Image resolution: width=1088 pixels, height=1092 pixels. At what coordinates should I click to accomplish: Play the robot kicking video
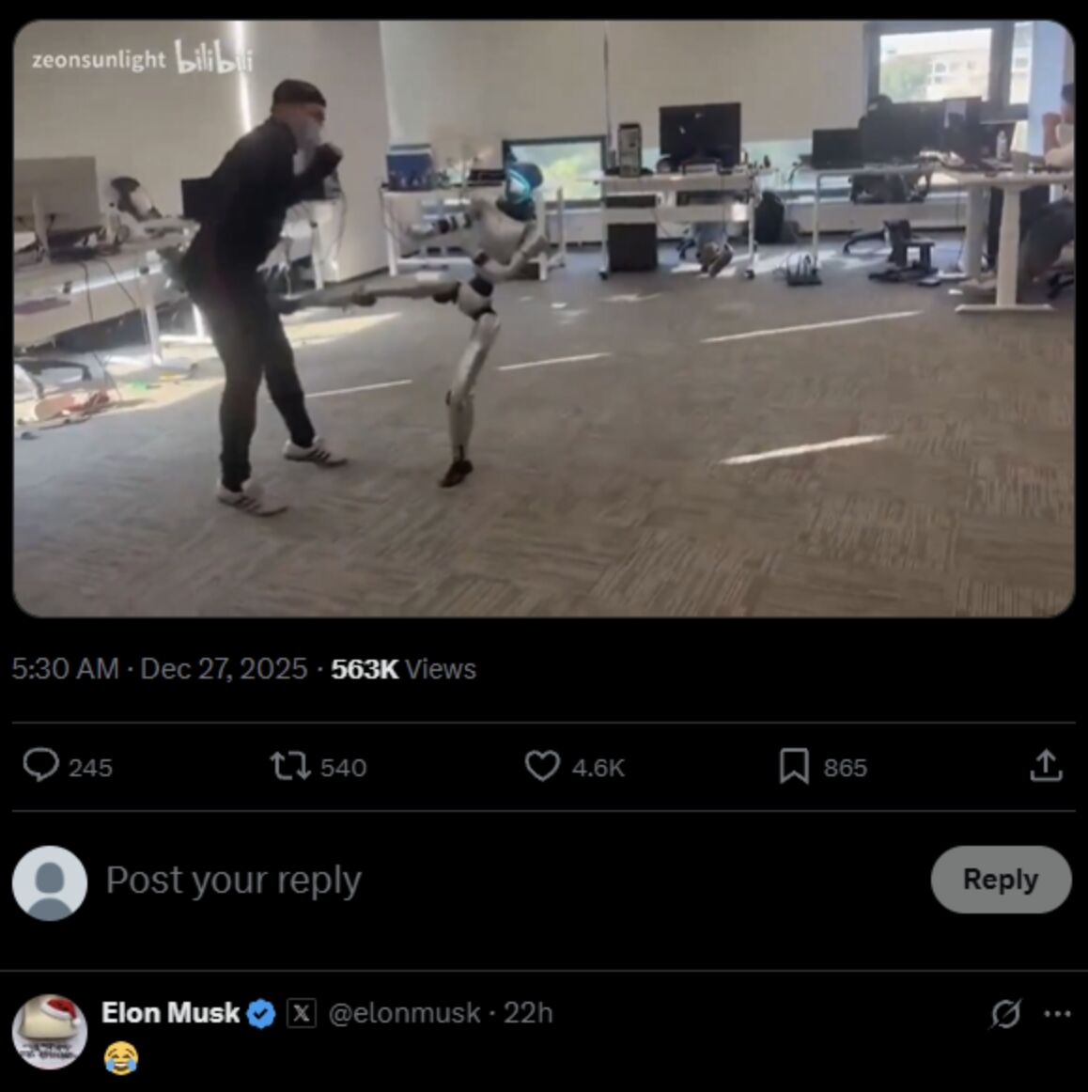point(544,319)
